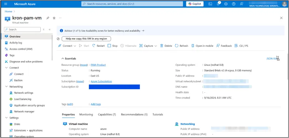Click move next to Resource group
This screenshot has width=289, height=138.
[84, 65]
